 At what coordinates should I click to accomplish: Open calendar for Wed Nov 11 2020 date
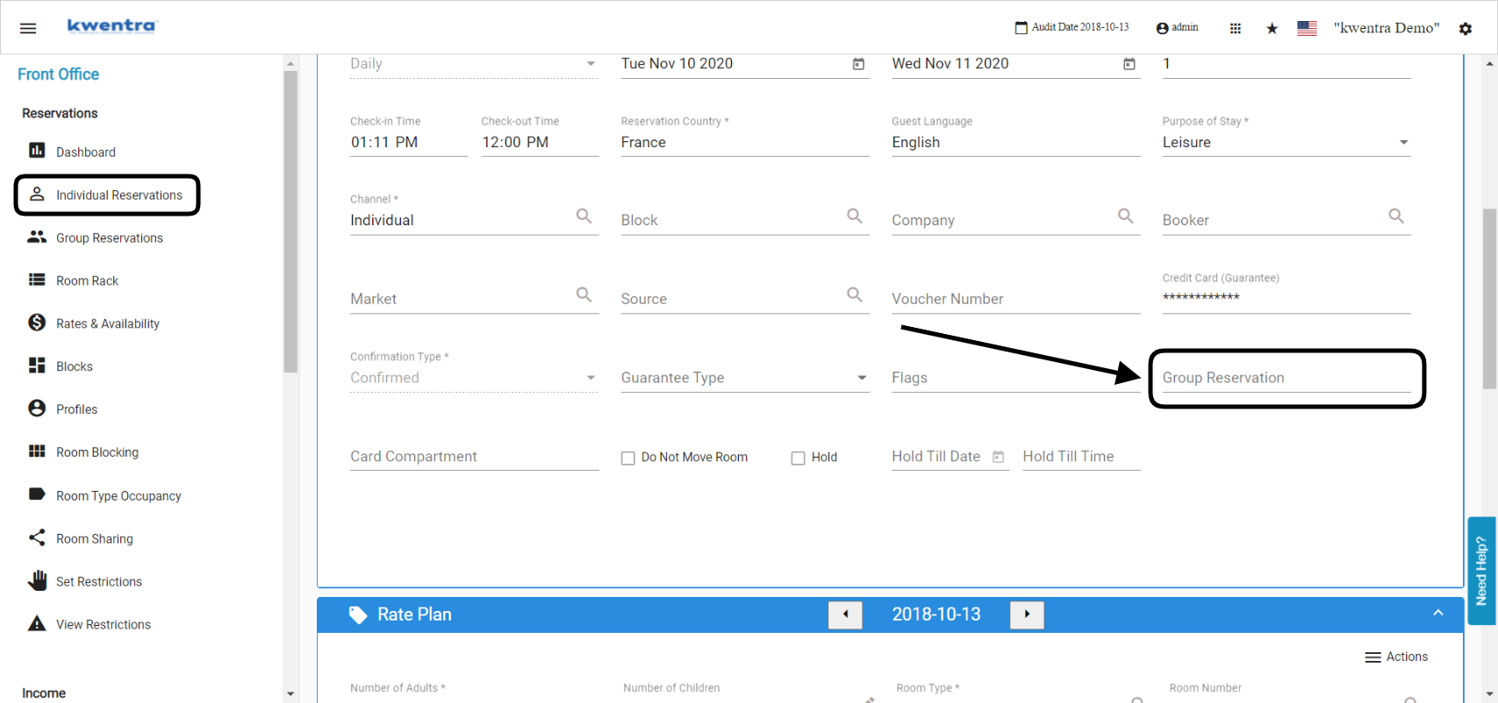[1129, 64]
